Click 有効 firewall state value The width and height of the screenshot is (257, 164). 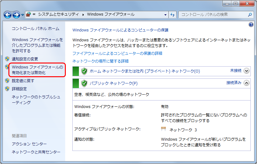tap(165, 107)
